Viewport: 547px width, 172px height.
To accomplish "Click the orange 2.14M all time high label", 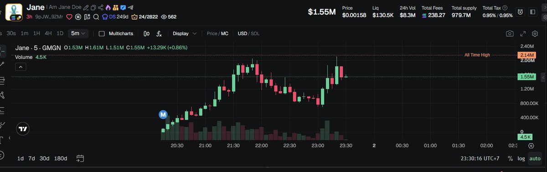I will click(526, 55).
